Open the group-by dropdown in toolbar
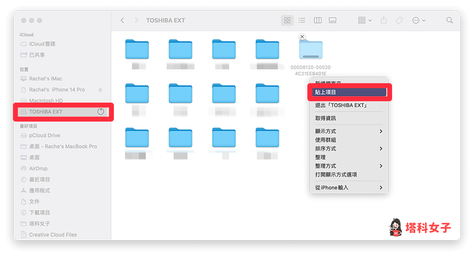Viewport: 474px width, 257px height. [x=365, y=20]
